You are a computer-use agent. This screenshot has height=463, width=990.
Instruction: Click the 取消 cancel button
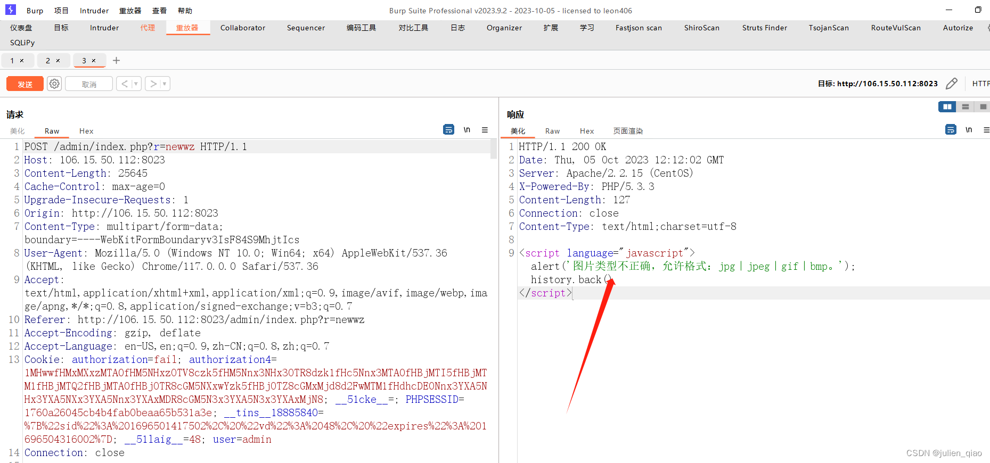pos(89,84)
